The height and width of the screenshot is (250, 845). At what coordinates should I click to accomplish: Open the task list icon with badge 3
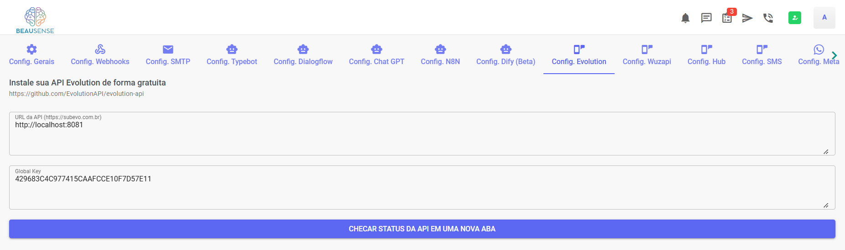click(x=727, y=18)
